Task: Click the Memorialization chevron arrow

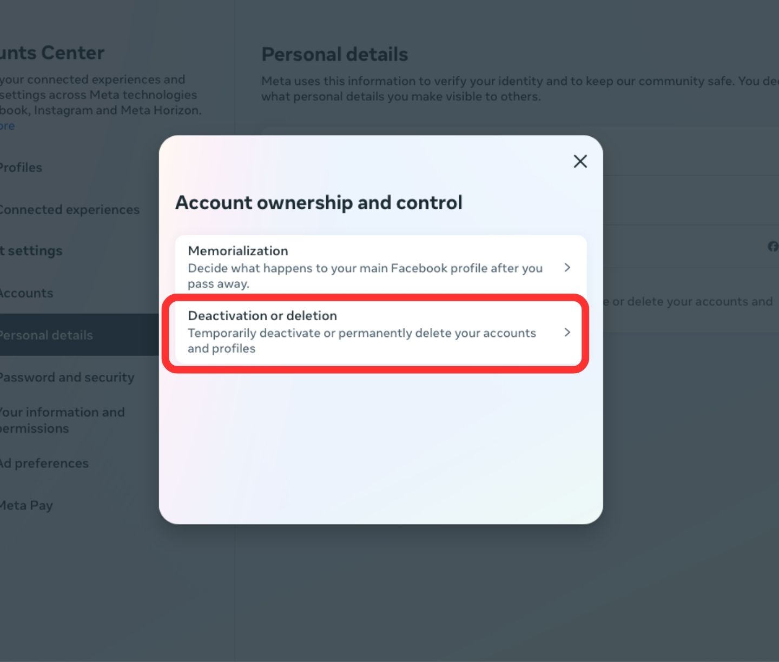Action: click(567, 267)
